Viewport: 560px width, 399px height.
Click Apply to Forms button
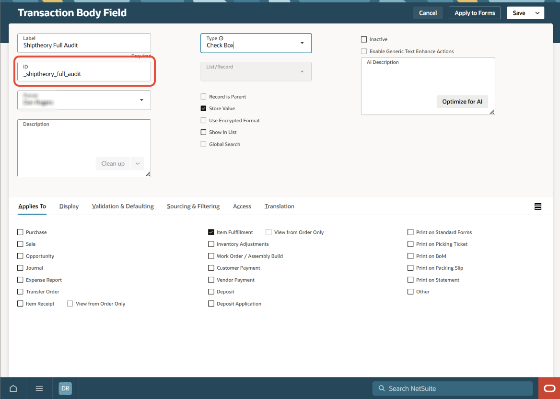[475, 13]
